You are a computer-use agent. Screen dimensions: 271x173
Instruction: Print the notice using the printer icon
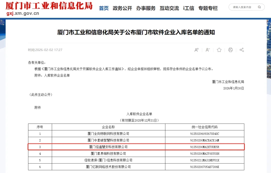pyautogui.click(x=230, y=50)
